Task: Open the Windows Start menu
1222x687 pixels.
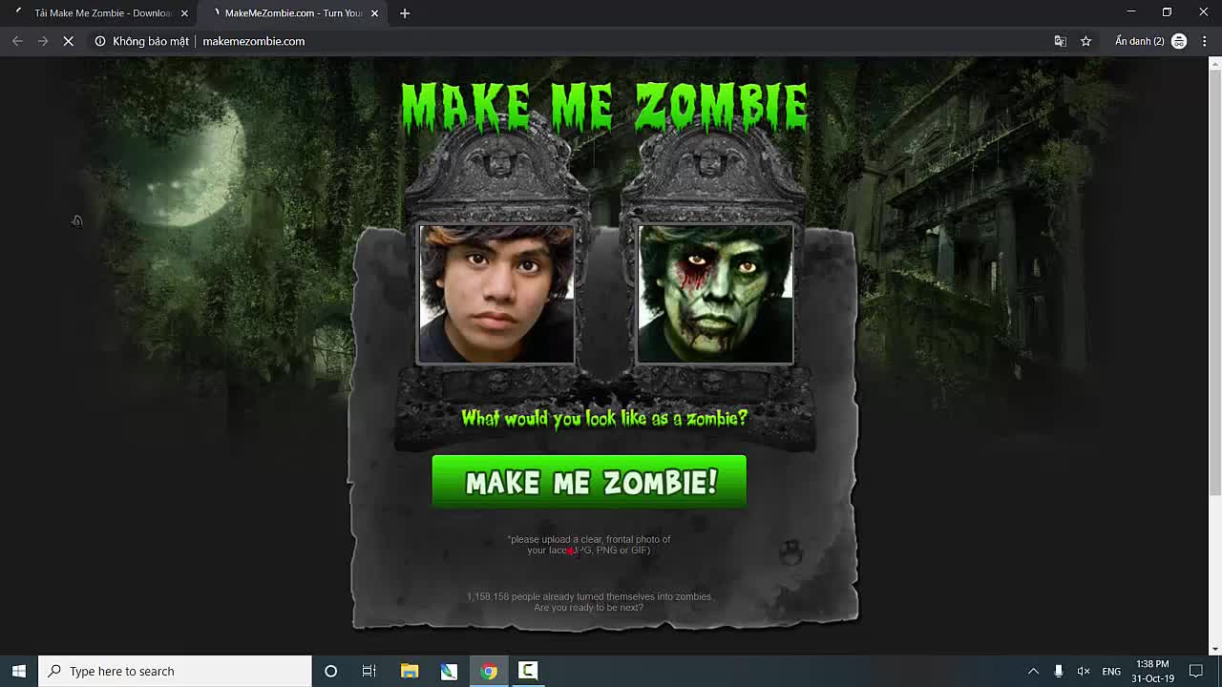Action: click(19, 671)
